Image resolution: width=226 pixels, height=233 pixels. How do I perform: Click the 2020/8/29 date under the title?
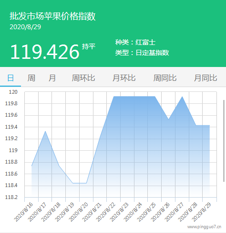(x=25, y=27)
